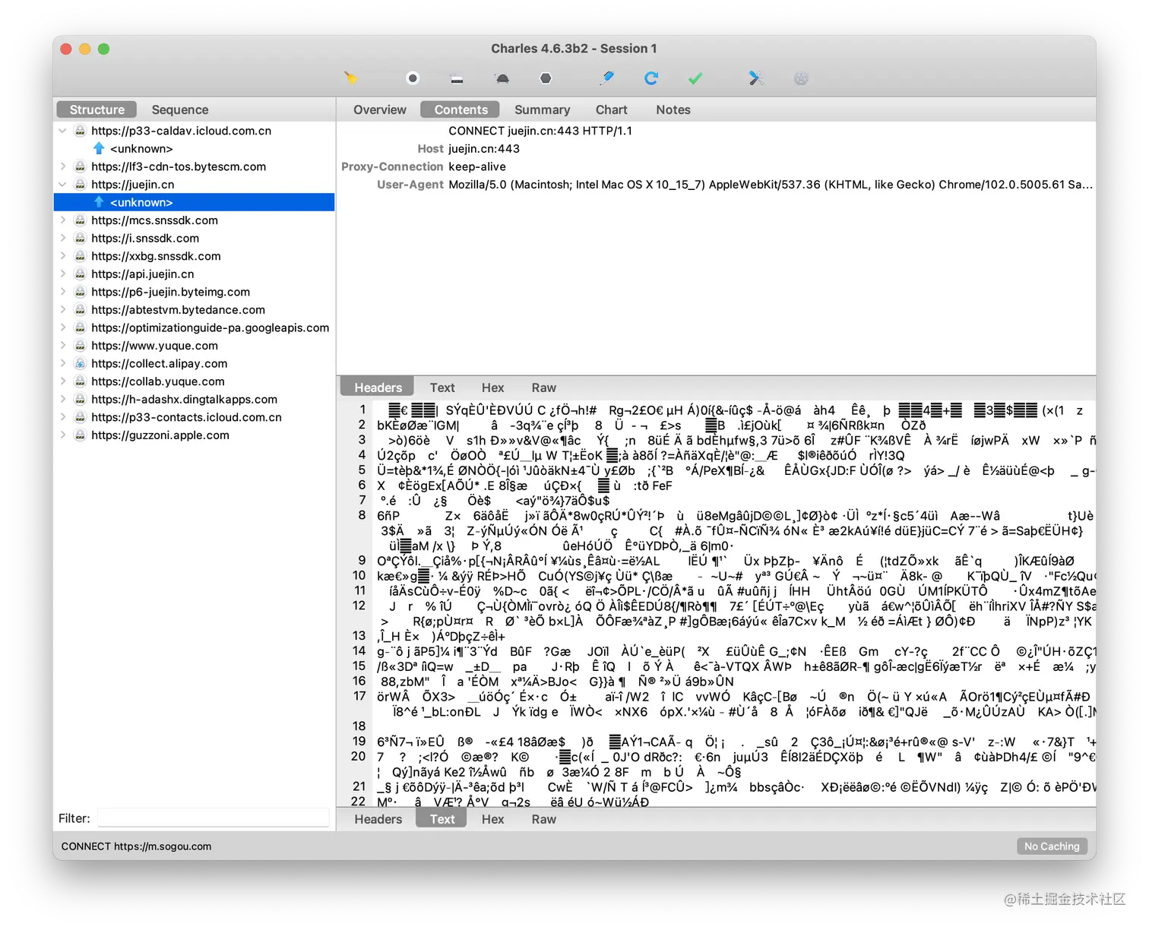Click the globe icon for p6-juejin.byteimg.com
1149x930 pixels.
point(80,292)
